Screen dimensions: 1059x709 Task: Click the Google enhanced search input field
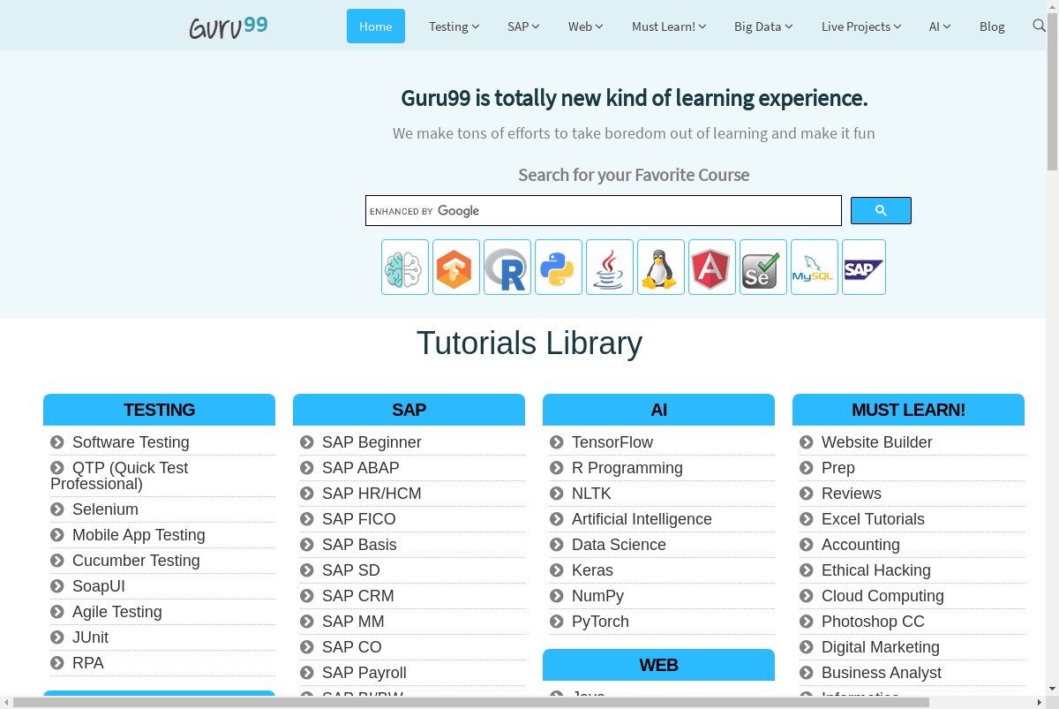pyautogui.click(x=604, y=211)
